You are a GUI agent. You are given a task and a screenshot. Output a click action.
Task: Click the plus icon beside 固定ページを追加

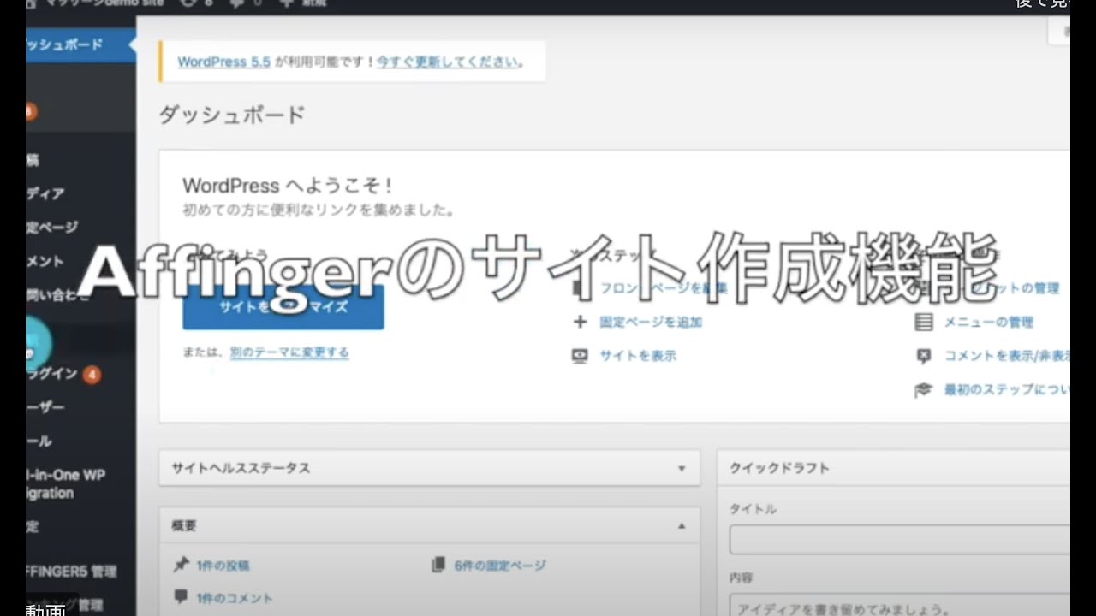pyautogui.click(x=580, y=322)
